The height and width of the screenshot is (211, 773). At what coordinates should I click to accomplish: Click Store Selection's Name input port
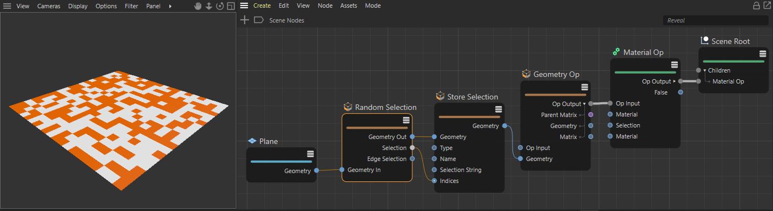click(x=434, y=159)
